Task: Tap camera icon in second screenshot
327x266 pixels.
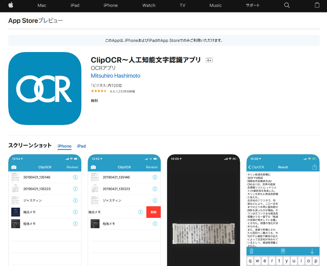Action: click(x=93, y=167)
